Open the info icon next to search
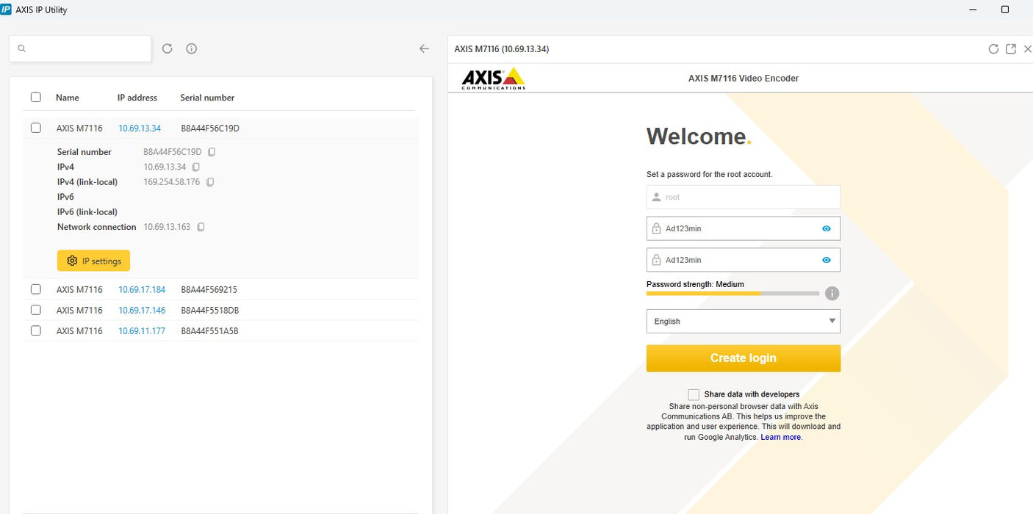1033x514 pixels. (x=192, y=48)
